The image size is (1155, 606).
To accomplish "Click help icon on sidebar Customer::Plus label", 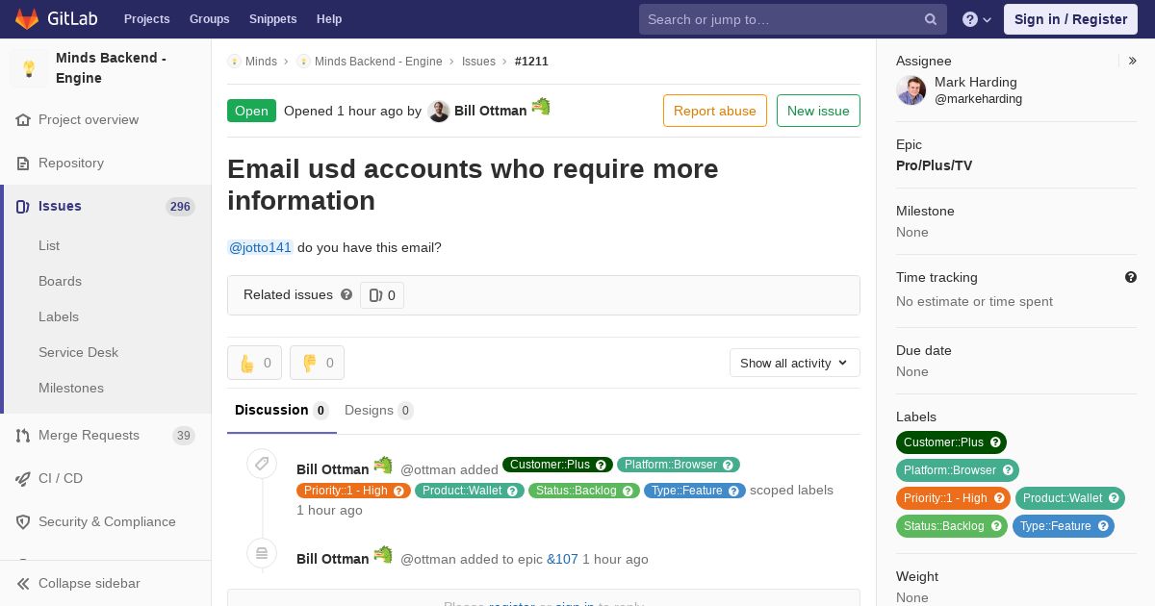I will [x=996, y=442].
